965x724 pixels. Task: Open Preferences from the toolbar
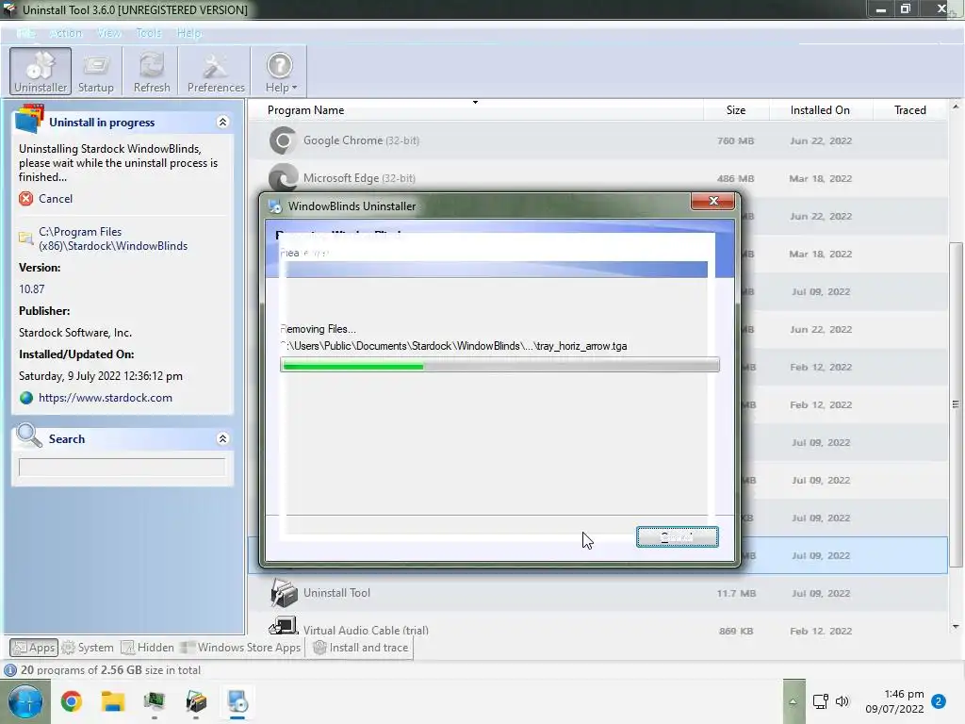pyautogui.click(x=216, y=72)
